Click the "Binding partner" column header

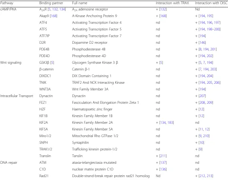click(x=51, y=3)
